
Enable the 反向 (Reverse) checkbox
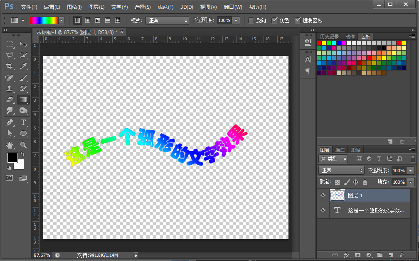[x=251, y=20]
